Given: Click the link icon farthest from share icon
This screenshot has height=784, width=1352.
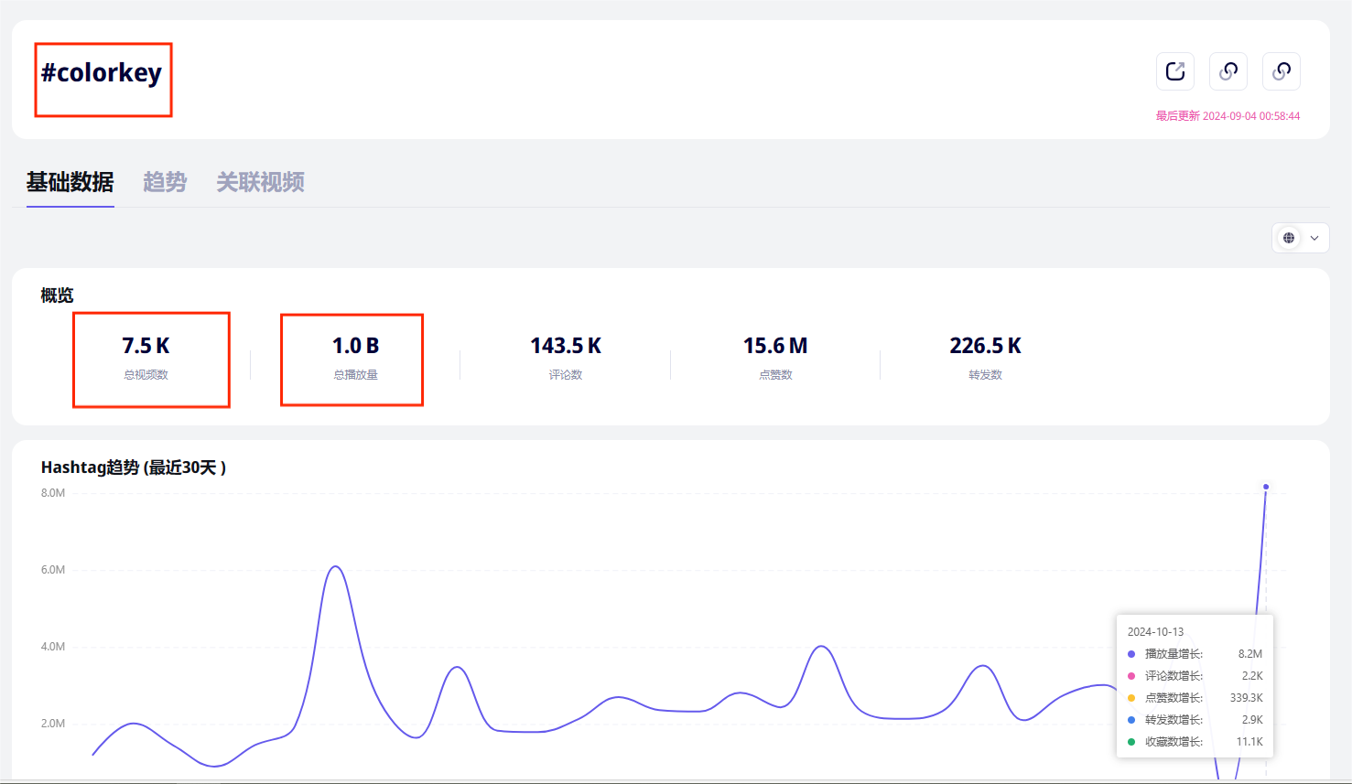Looking at the screenshot, I should coord(1282,71).
